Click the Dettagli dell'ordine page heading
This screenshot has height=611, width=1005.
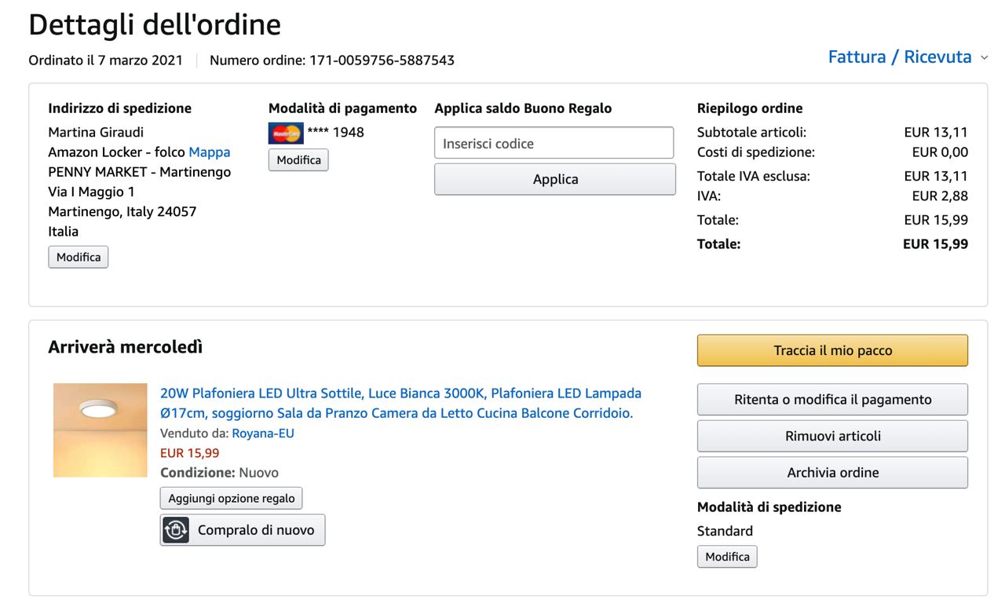click(x=155, y=25)
